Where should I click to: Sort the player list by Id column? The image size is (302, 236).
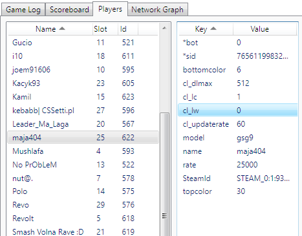tap(128, 29)
